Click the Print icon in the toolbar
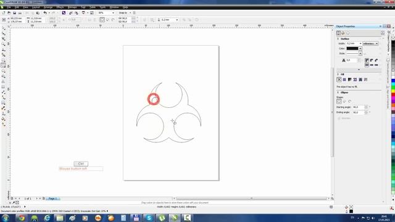The image size is (395, 222). point(20,13)
